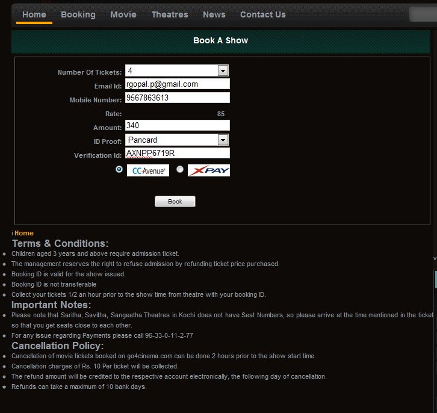This screenshot has width=437, height=413.
Task: Click the ID Proof label
Action: coord(108,141)
